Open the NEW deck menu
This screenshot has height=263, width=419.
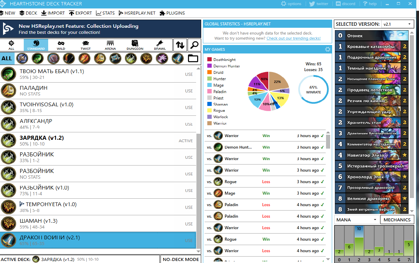coord(8,13)
